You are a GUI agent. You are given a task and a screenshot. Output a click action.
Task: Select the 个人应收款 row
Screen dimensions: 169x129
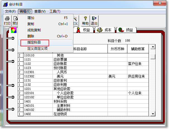pyautogui.click(x=83, y=93)
